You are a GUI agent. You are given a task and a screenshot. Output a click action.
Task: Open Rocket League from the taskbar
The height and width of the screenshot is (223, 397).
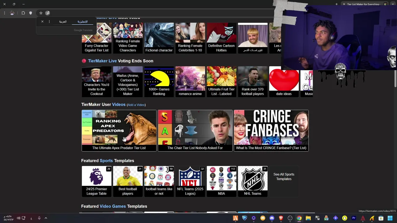click(244, 218)
